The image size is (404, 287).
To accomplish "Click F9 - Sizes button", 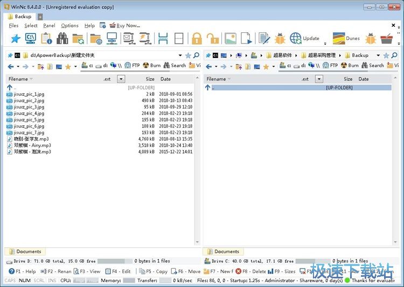I will 282,271.
